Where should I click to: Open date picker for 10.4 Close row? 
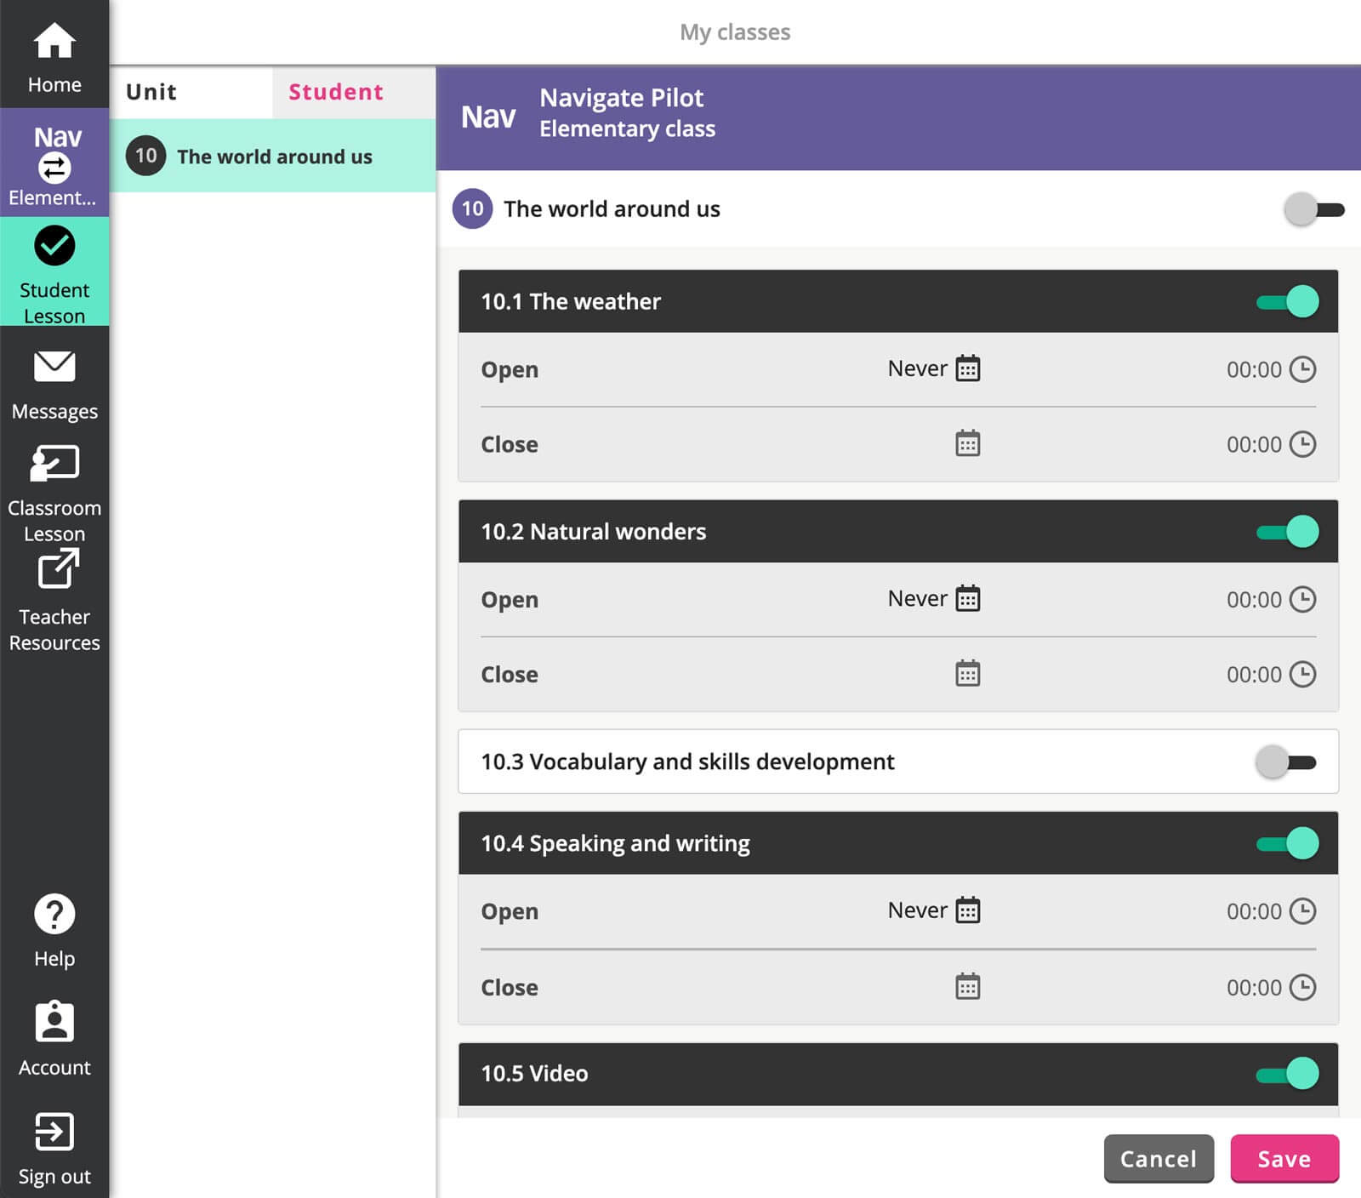coord(967,987)
